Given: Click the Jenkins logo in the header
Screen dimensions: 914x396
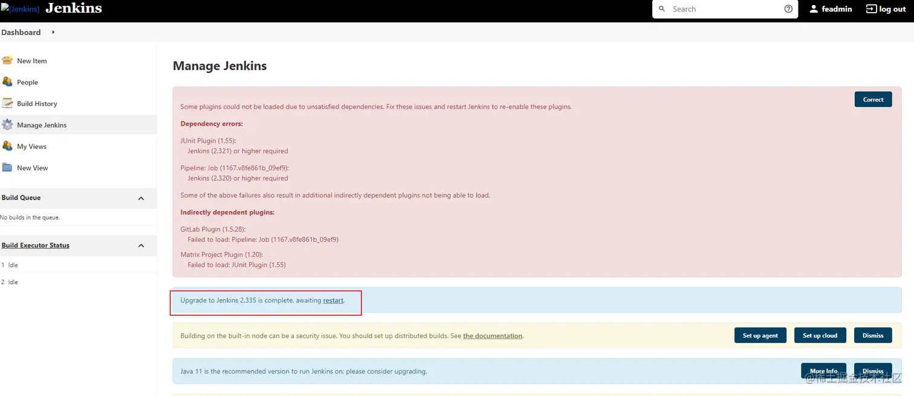Looking at the screenshot, I should pos(20,9).
